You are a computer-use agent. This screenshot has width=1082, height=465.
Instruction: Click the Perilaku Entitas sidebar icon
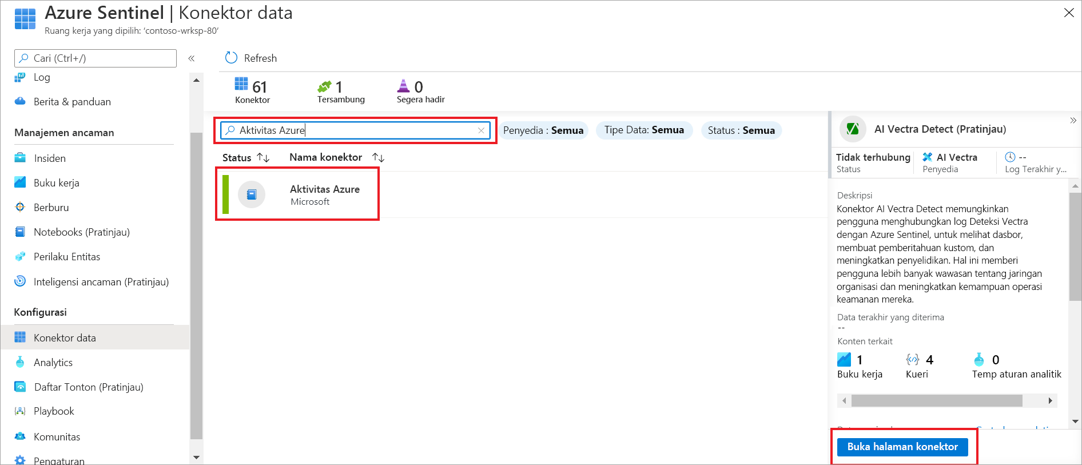(20, 257)
